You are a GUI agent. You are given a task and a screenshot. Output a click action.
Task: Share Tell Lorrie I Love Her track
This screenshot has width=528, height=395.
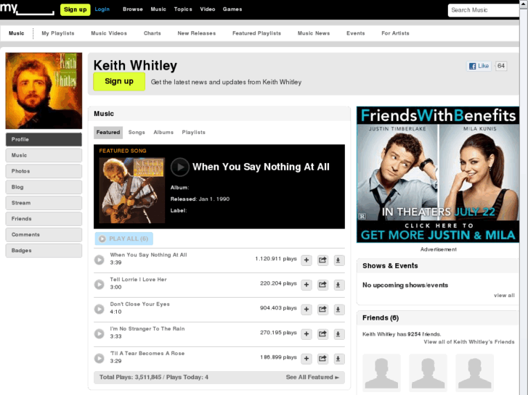(322, 285)
